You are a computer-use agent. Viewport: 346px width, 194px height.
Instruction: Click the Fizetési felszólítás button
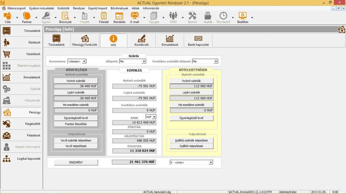76,124
